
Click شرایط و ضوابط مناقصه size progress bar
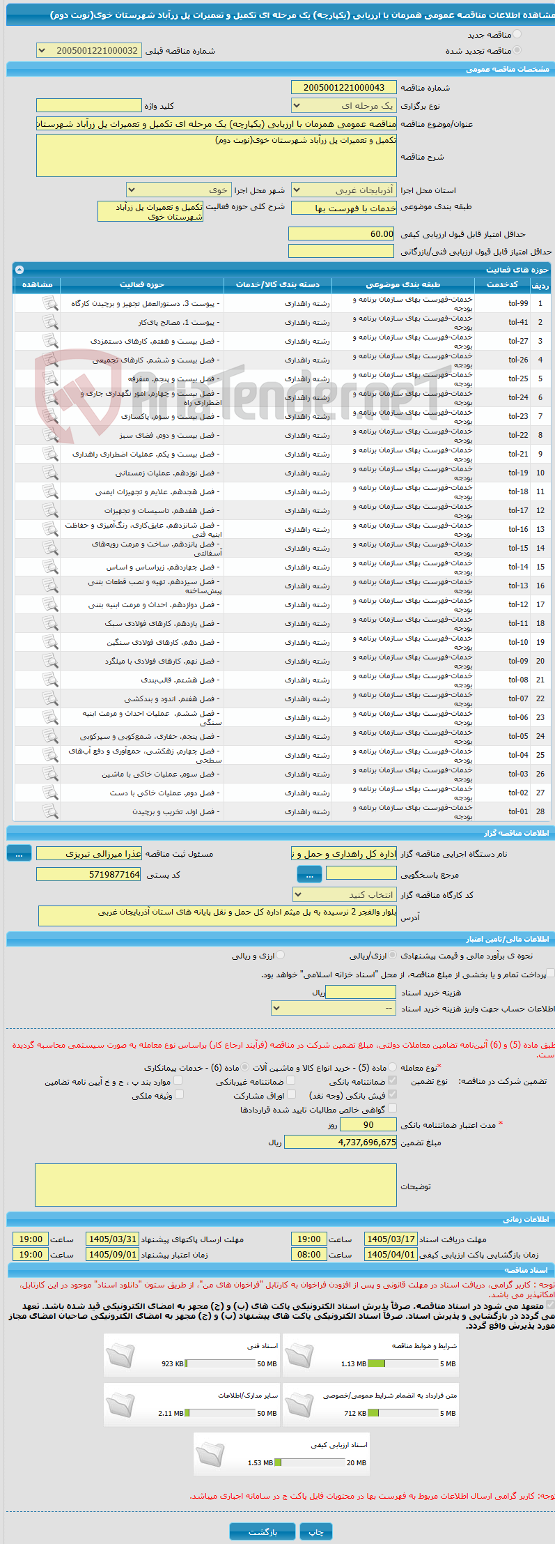point(403,1363)
